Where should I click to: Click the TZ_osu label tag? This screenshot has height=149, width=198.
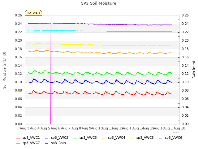[x=33, y=13]
